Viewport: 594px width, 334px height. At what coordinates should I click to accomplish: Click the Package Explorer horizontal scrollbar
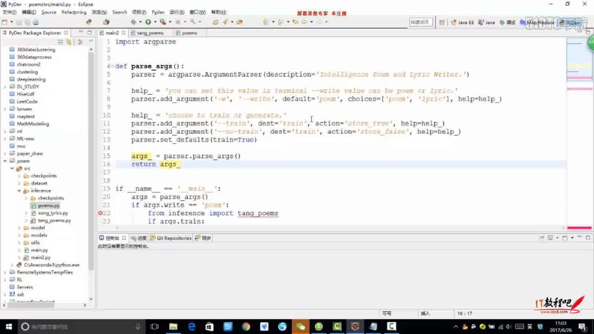(31, 305)
